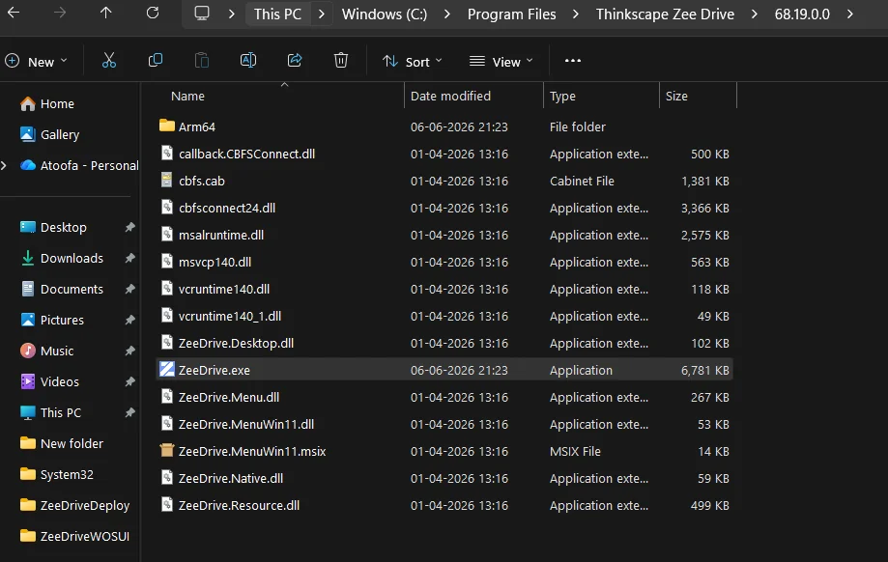
Task: Expand chevron after 68.19.0.0 breadcrumb
Action: [850, 14]
